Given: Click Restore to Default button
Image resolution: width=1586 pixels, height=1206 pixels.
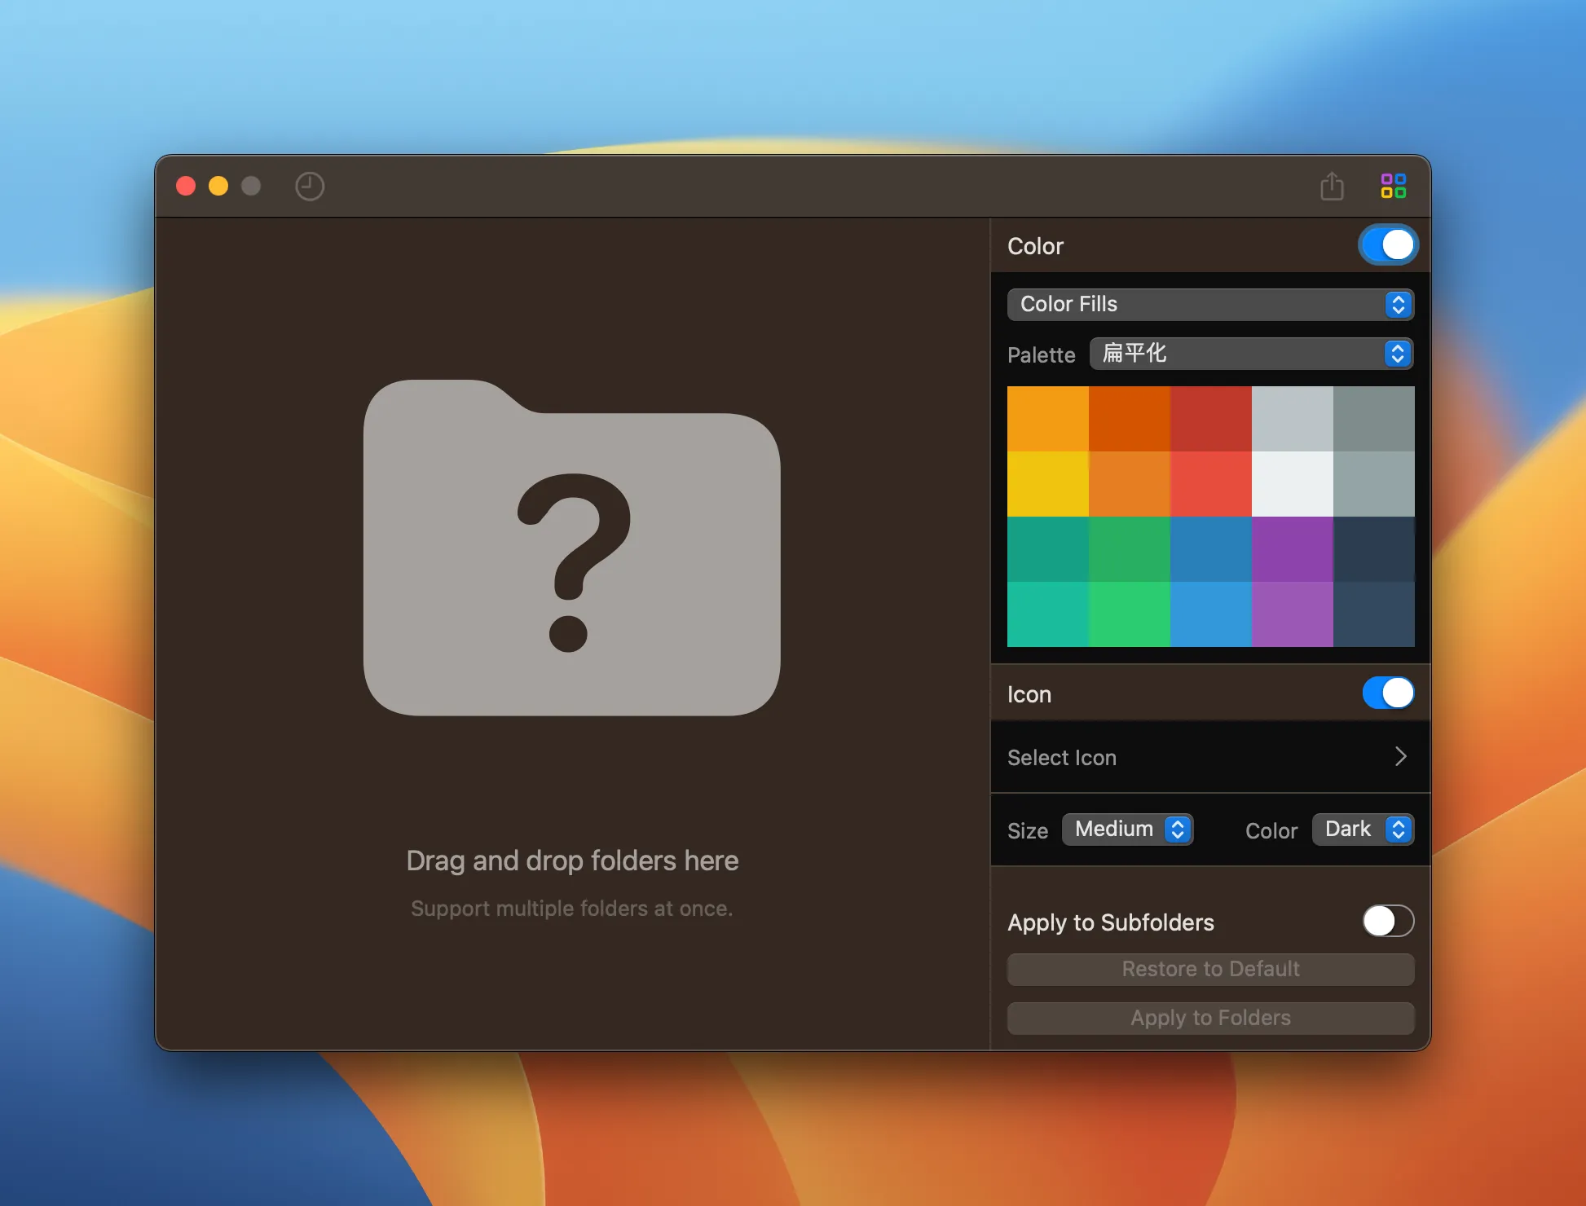Looking at the screenshot, I should (x=1210, y=969).
